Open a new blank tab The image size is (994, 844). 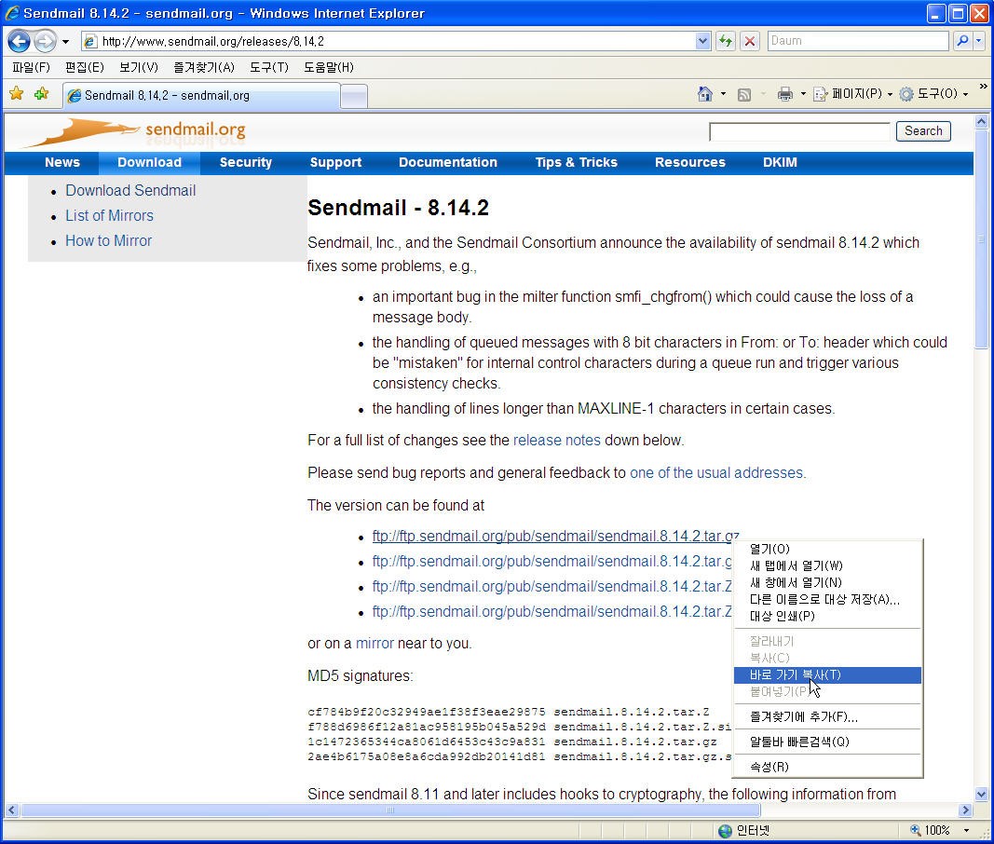point(354,96)
